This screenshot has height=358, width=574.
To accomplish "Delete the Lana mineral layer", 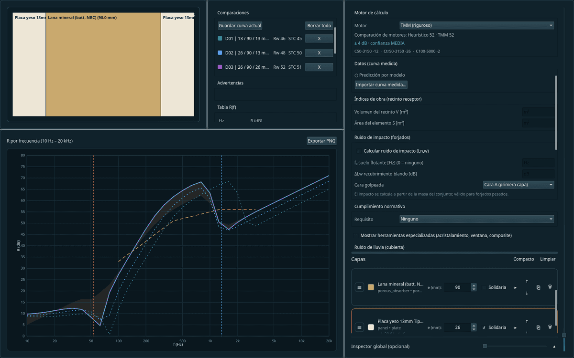I will (x=550, y=287).
